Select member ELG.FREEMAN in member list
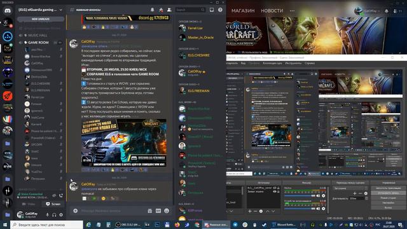 click(x=198, y=91)
